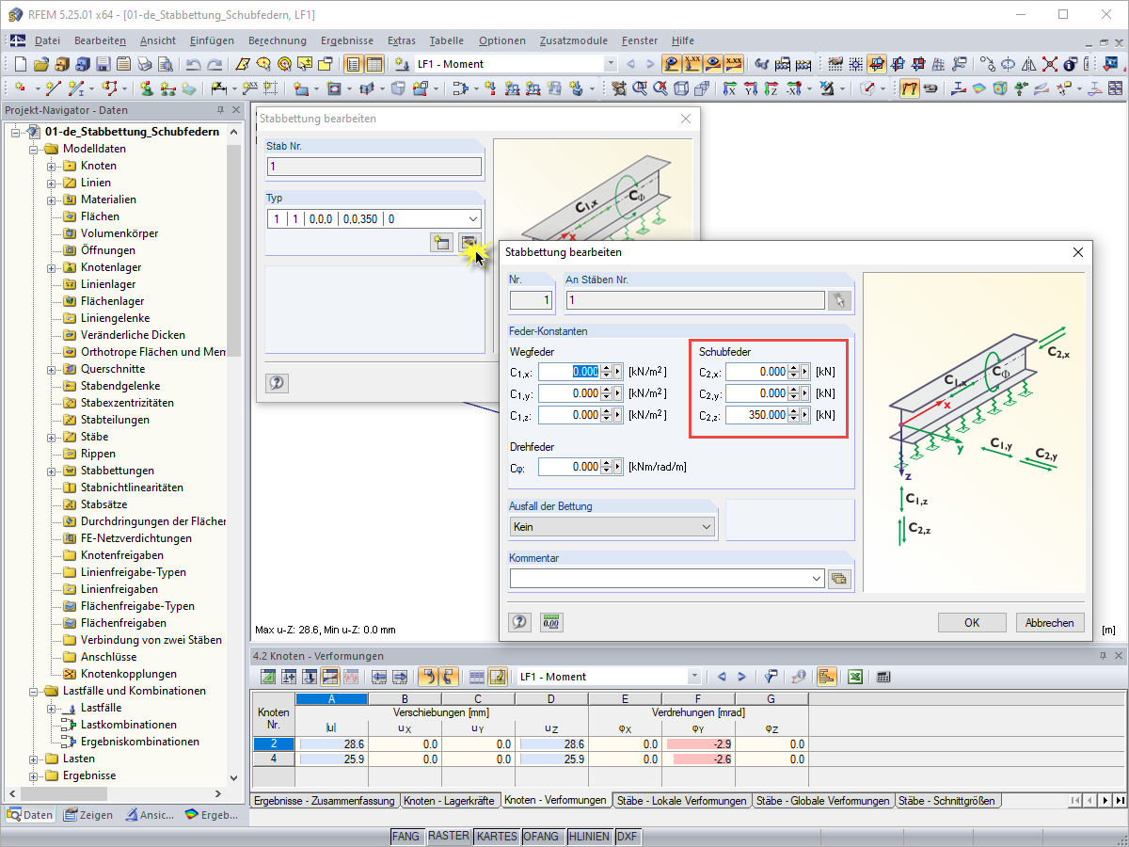Switch to the Knoten - Lagerkräfte tab
This screenshot has width=1129, height=847.
[x=449, y=801]
